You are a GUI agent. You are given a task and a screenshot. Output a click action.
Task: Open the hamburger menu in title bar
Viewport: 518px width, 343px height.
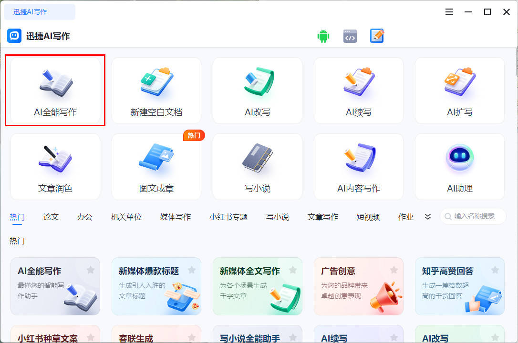pyautogui.click(x=449, y=12)
